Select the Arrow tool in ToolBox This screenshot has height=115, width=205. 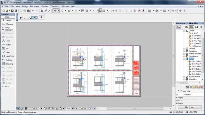coord(8,20)
